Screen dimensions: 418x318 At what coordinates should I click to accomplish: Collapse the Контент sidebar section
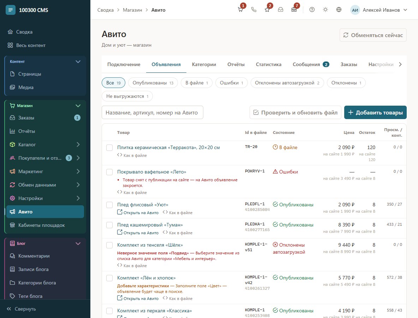(78, 61)
